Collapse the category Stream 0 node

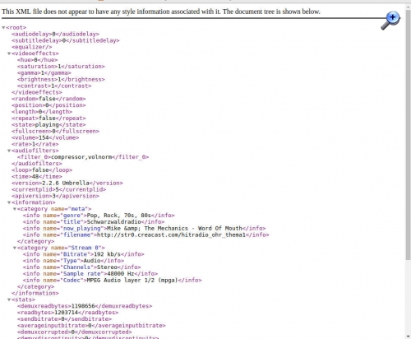coord(15,248)
